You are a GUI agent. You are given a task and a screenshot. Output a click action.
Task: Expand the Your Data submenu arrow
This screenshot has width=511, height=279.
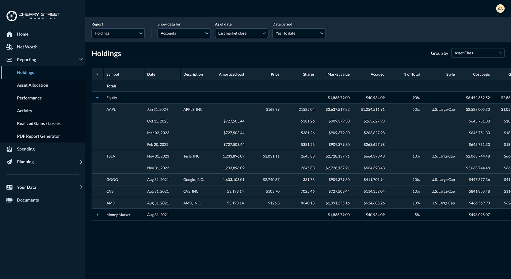(x=81, y=187)
